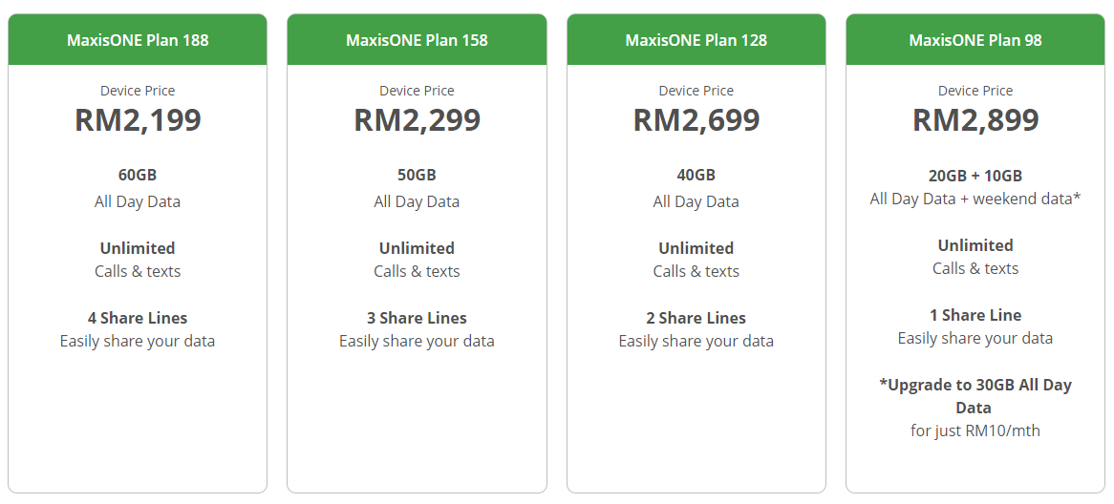Open the MaxisONE Plan 98 header
This screenshot has height=504, width=1114.
975,40
